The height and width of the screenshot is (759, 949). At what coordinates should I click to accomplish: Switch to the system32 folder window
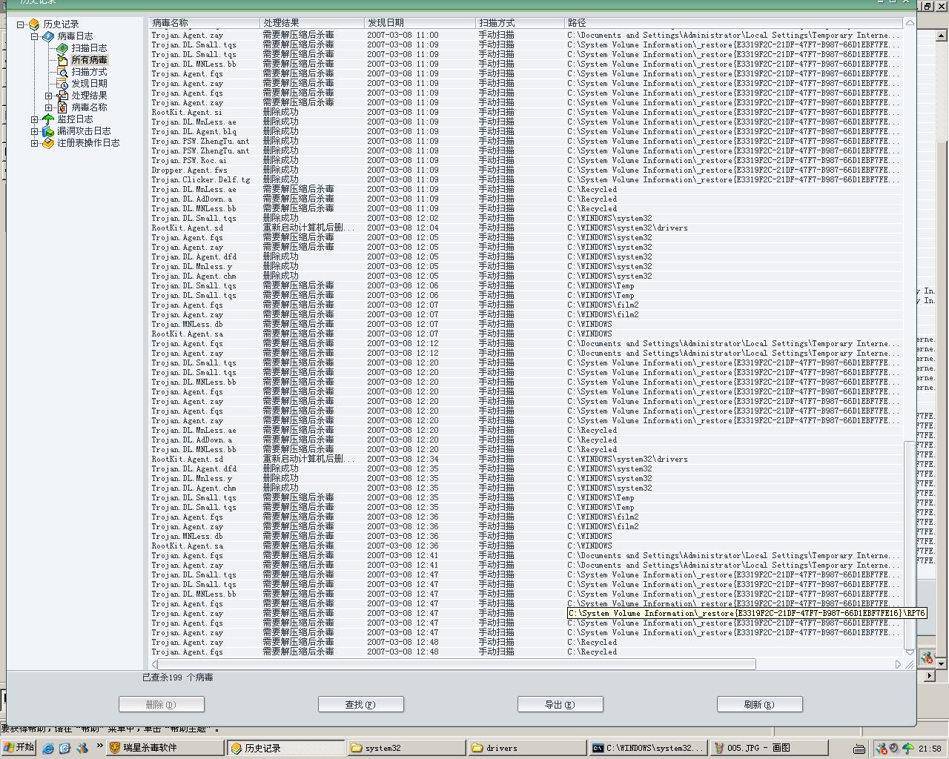click(x=407, y=749)
